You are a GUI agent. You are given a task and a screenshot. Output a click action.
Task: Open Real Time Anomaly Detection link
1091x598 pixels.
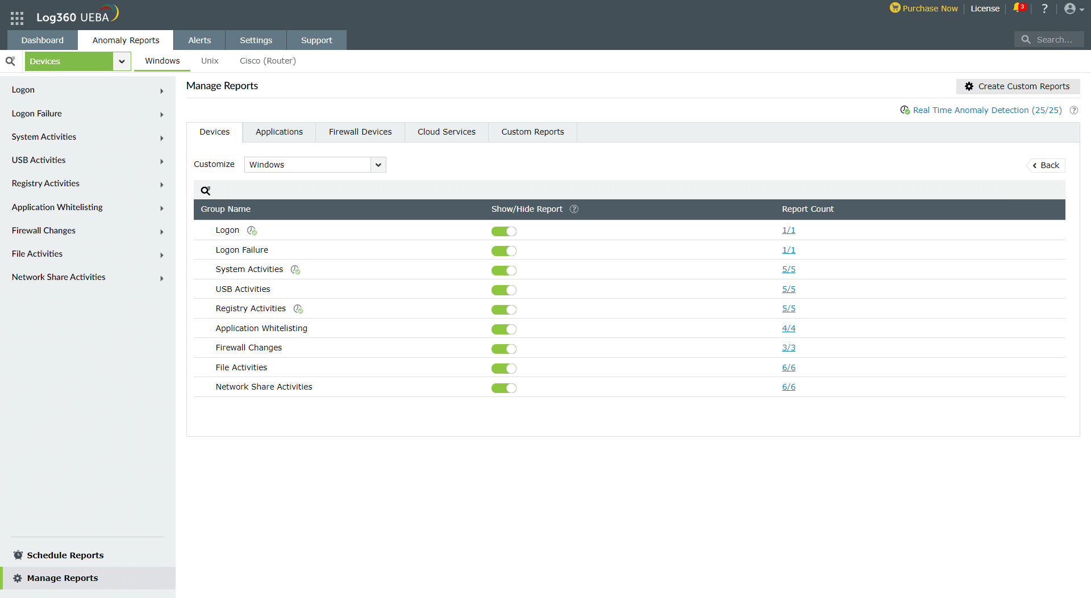click(x=988, y=110)
